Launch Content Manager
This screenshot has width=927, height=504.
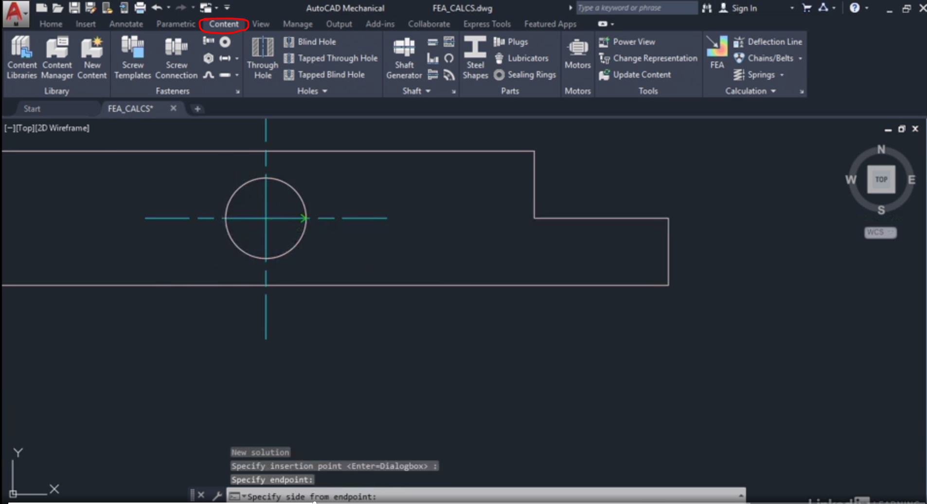coord(57,57)
